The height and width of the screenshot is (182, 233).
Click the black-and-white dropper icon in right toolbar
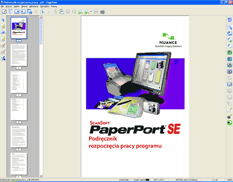230,116
